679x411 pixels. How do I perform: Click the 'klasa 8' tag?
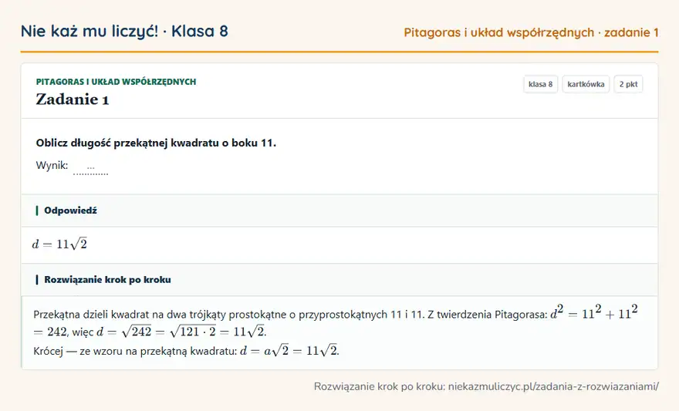point(540,84)
